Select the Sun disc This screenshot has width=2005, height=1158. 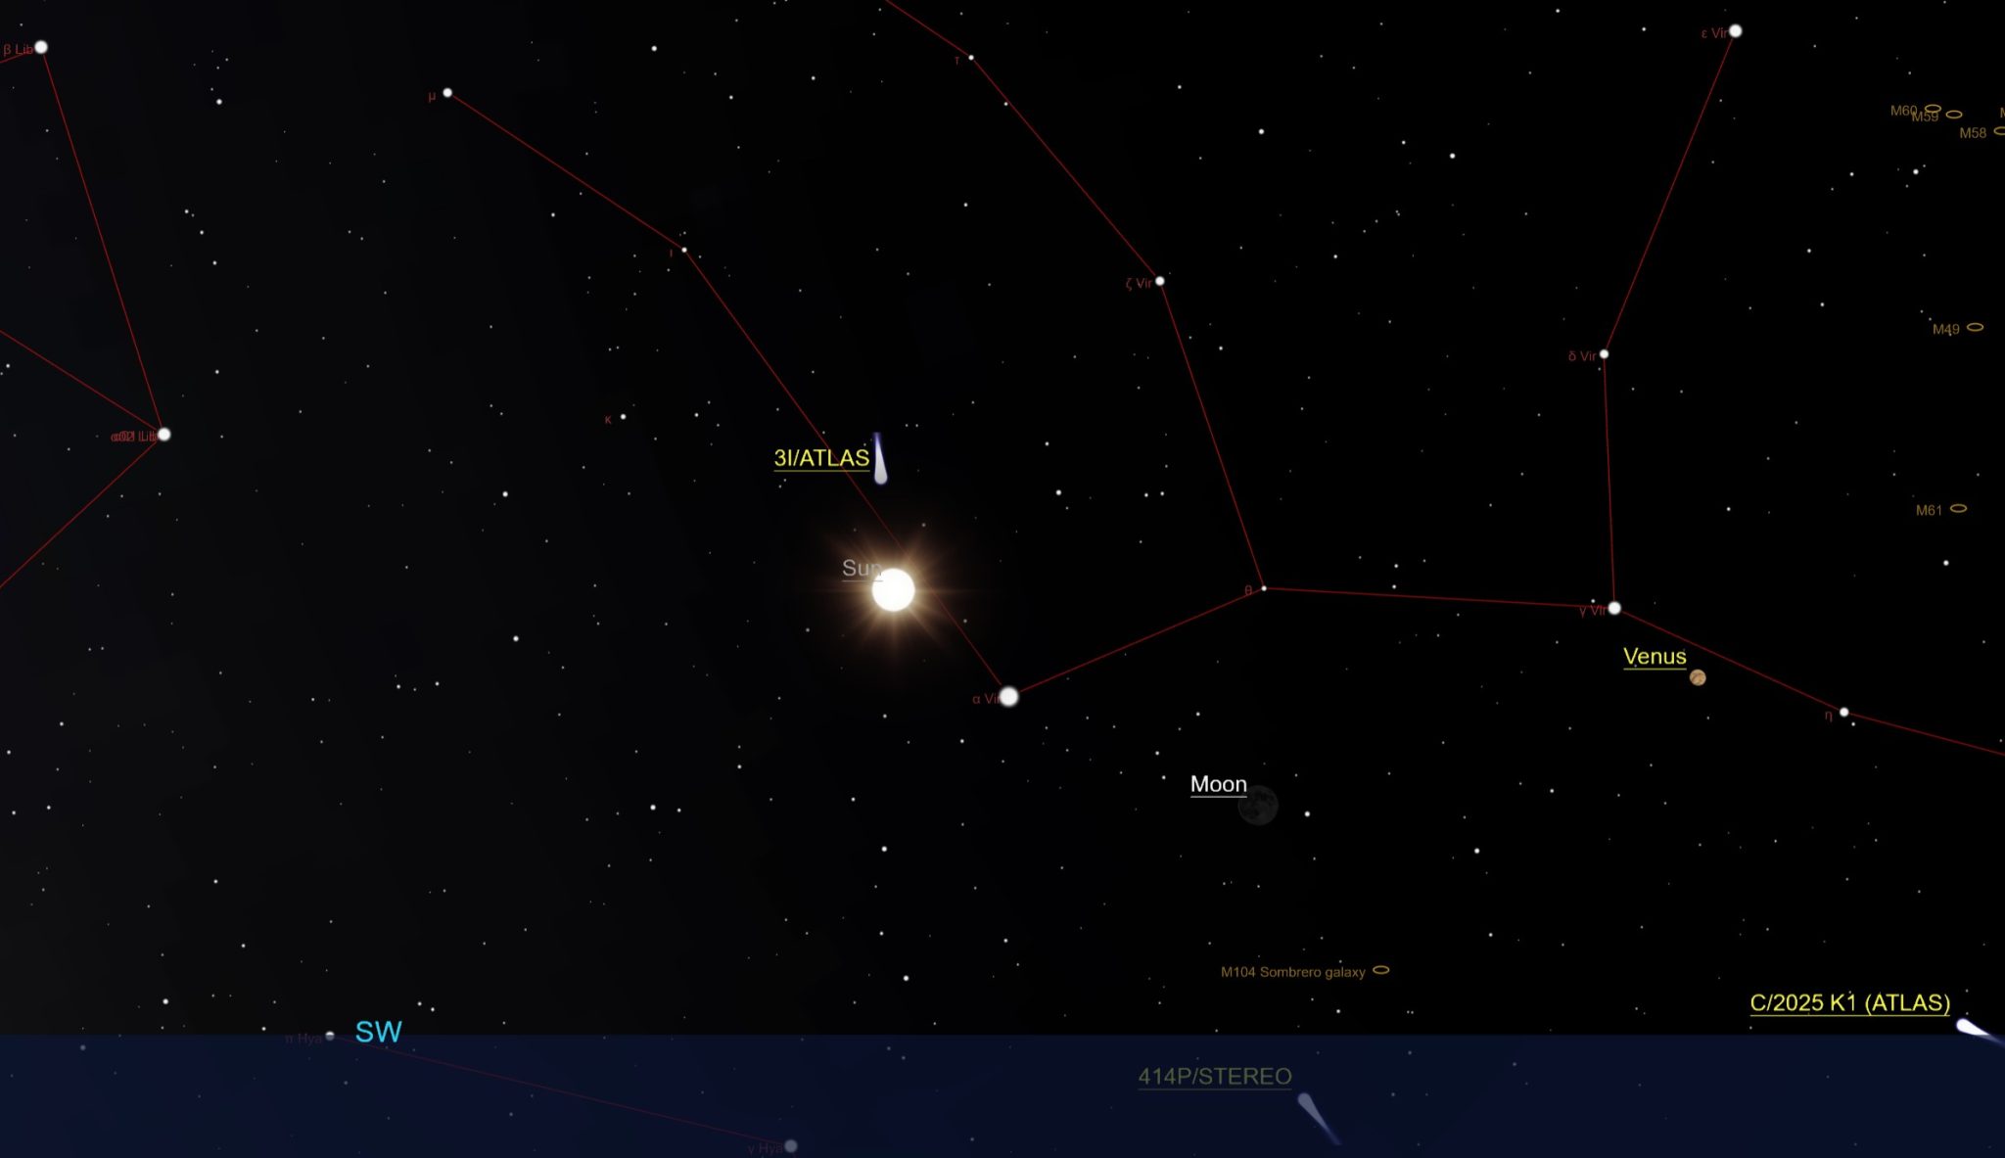pos(893,590)
